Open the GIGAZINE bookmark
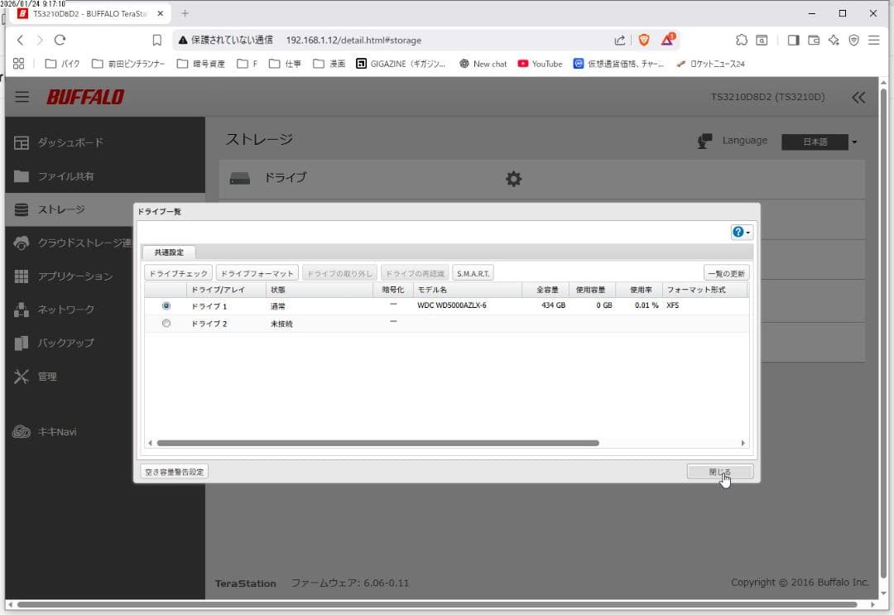Image resolution: width=894 pixels, height=615 pixels. point(401,64)
